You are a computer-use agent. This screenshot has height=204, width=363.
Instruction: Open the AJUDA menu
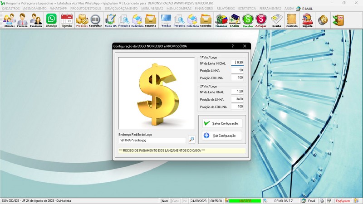click(x=289, y=9)
